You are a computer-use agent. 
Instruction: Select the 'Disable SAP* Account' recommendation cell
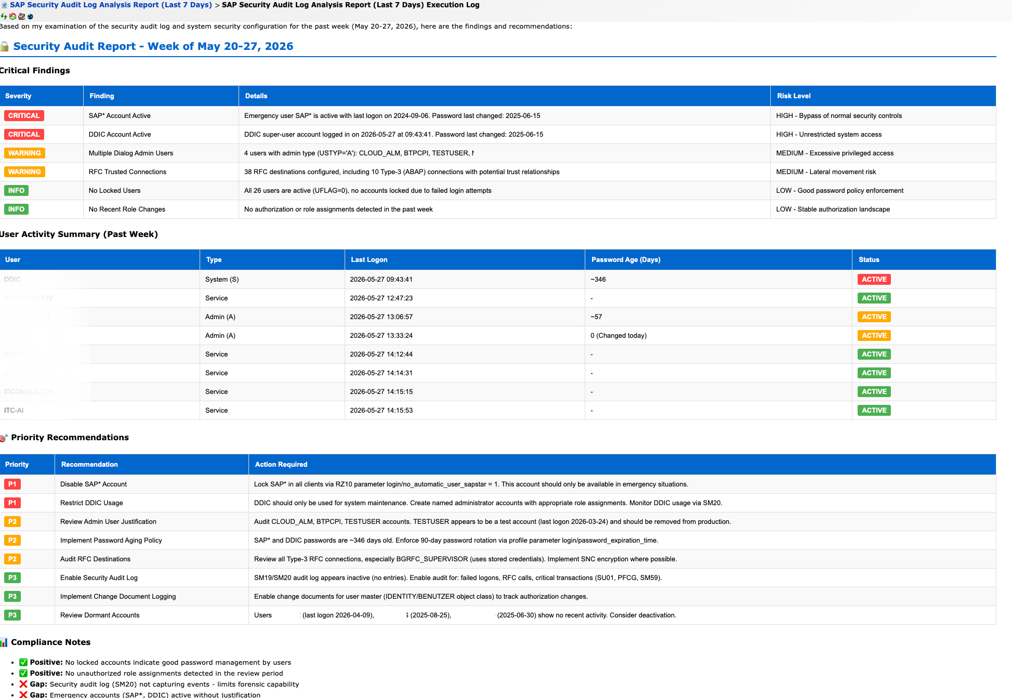pos(151,484)
